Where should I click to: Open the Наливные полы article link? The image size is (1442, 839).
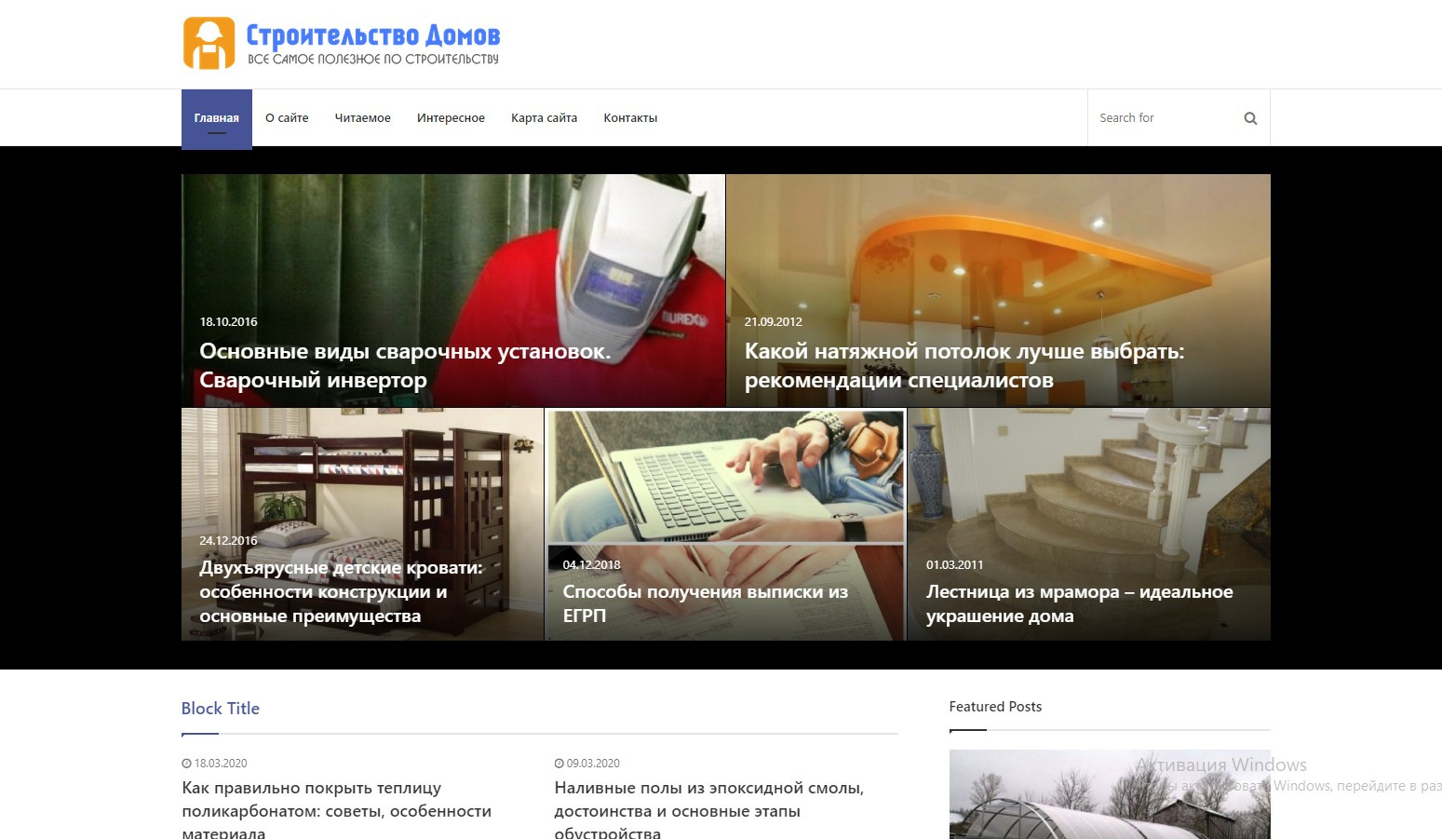click(708, 810)
